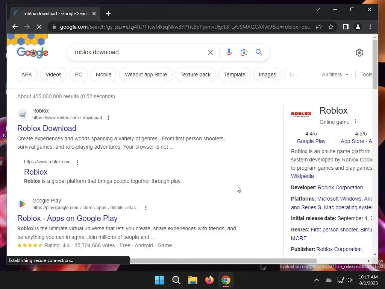Select the Without app Store chip
This screenshot has height=289, width=385.
point(146,75)
